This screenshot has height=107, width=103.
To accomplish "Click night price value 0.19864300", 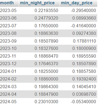I will (46, 87).
